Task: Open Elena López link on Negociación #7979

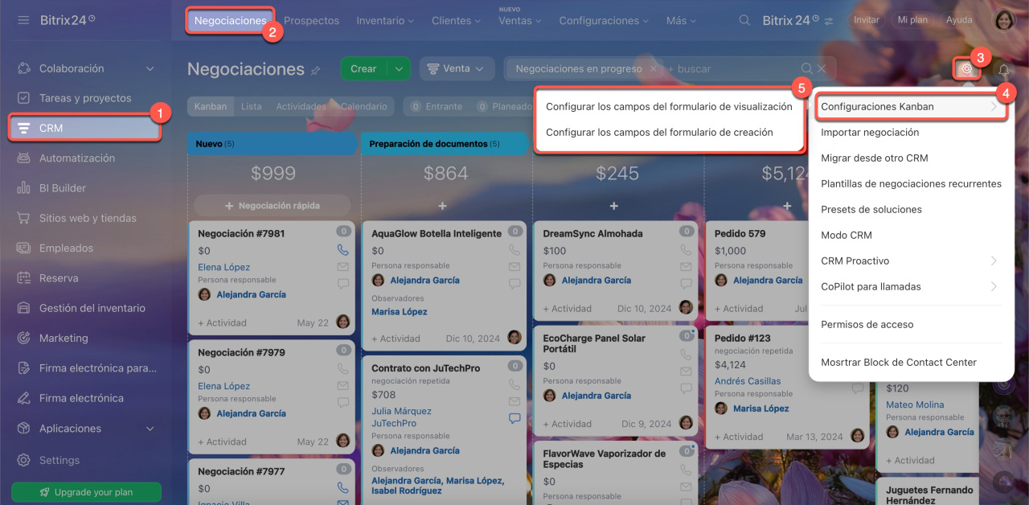Action: point(224,386)
